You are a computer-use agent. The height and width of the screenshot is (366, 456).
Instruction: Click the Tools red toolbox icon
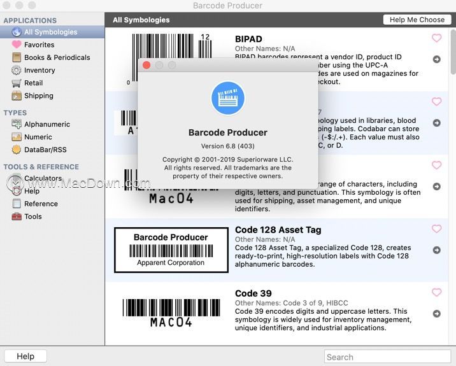(x=17, y=216)
